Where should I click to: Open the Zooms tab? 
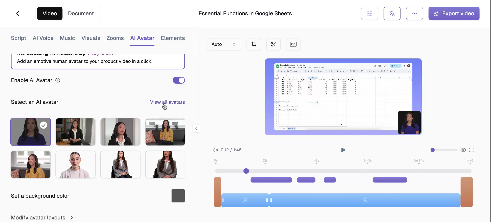click(x=115, y=38)
